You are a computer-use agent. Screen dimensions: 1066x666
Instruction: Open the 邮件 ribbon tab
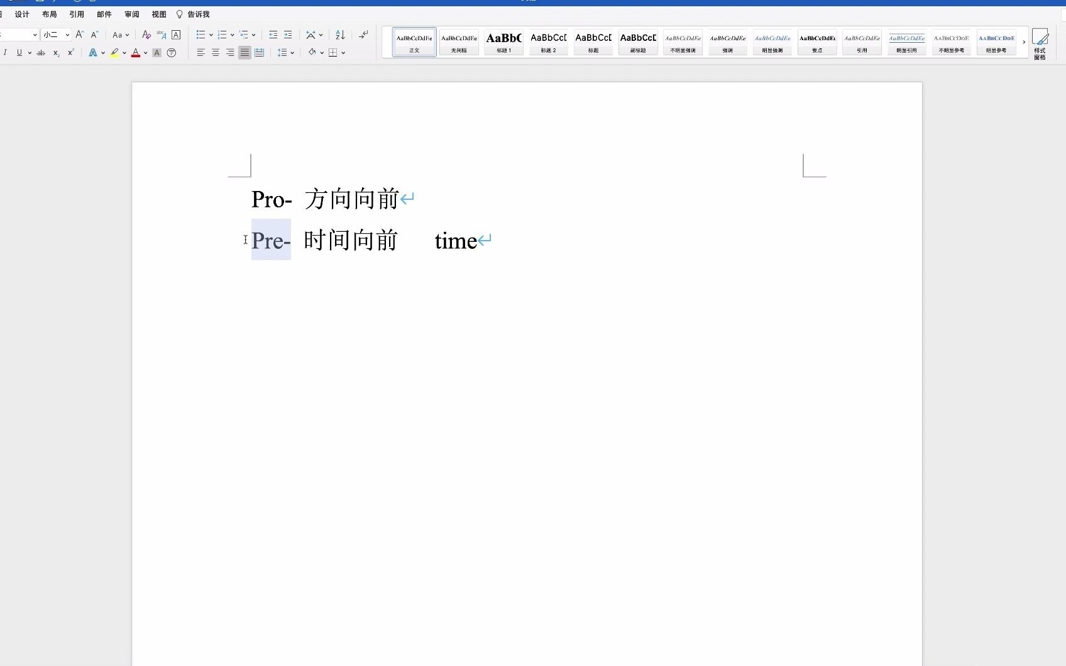pos(104,14)
